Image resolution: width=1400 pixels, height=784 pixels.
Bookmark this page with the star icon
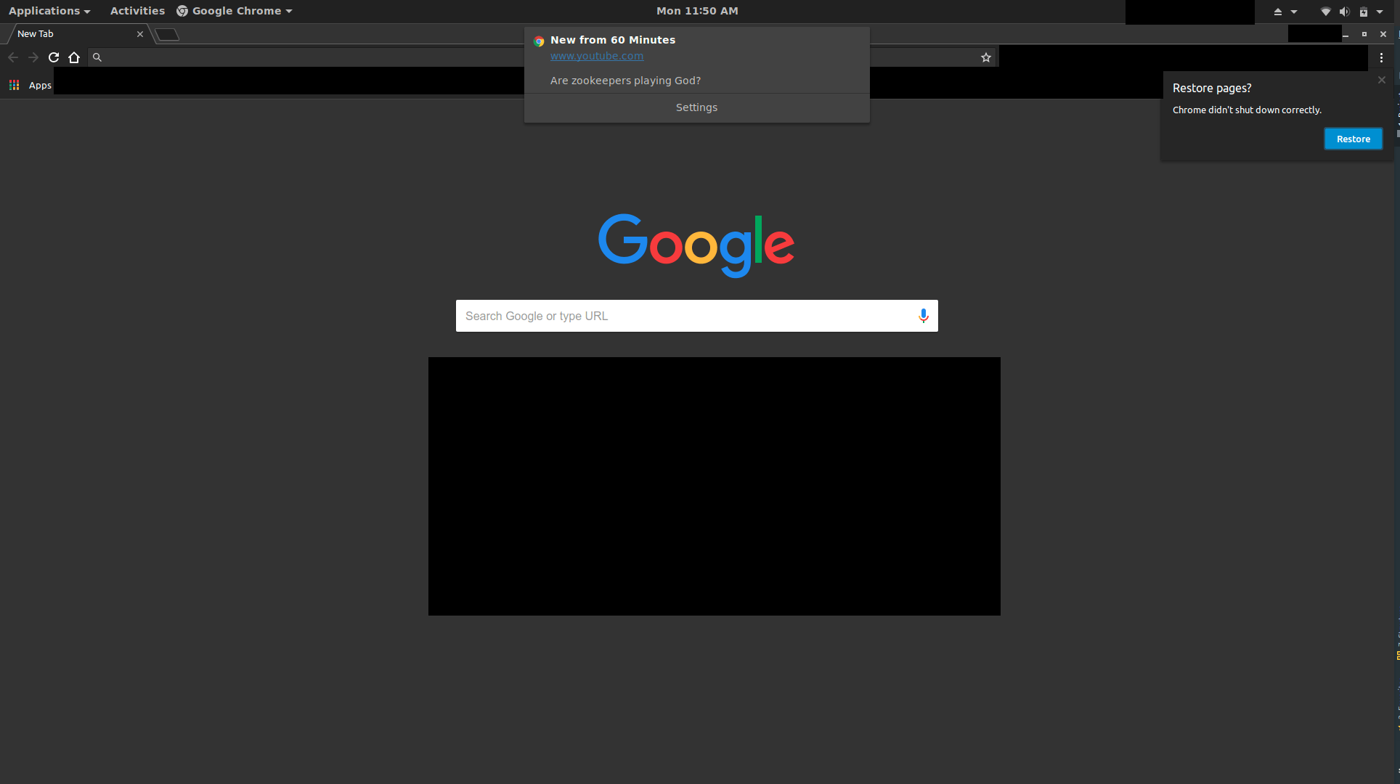pyautogui.click(x=986, y=57)
